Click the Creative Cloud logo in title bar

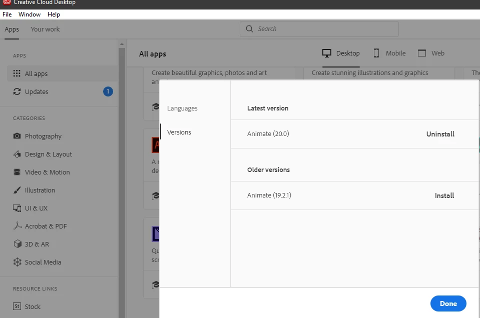[7, 2]
